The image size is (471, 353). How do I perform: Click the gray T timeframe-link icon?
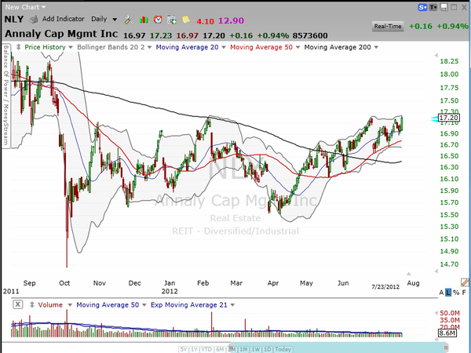[433, 7]
